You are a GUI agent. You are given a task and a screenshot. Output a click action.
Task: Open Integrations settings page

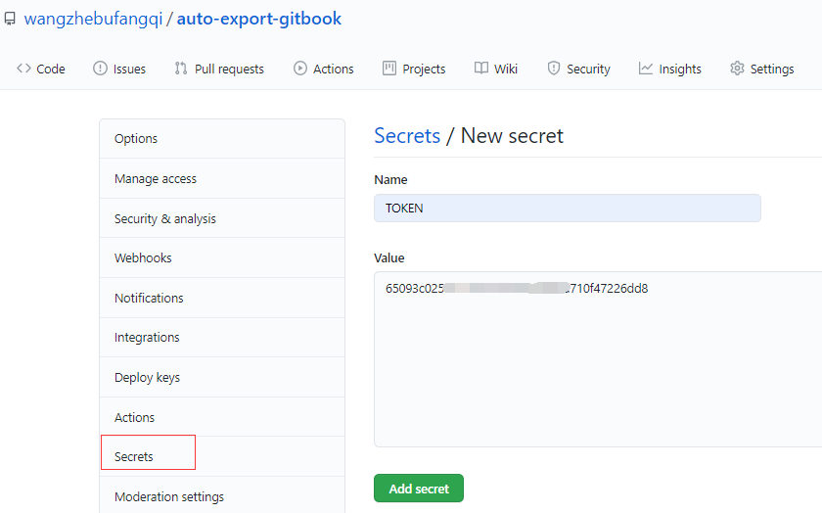[222, 338]
